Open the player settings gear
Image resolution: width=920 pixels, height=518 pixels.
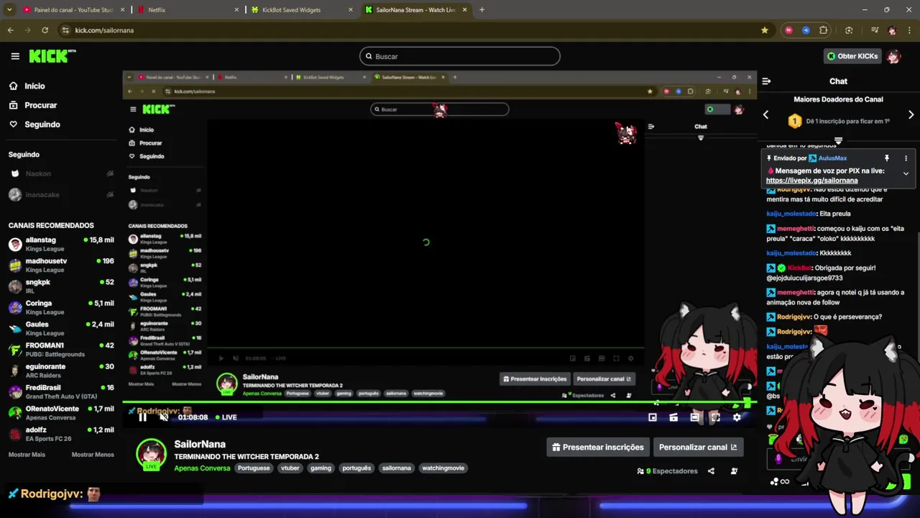[x=737, y=417]
